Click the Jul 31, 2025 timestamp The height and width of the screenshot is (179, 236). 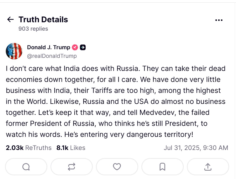click(196, 148)
